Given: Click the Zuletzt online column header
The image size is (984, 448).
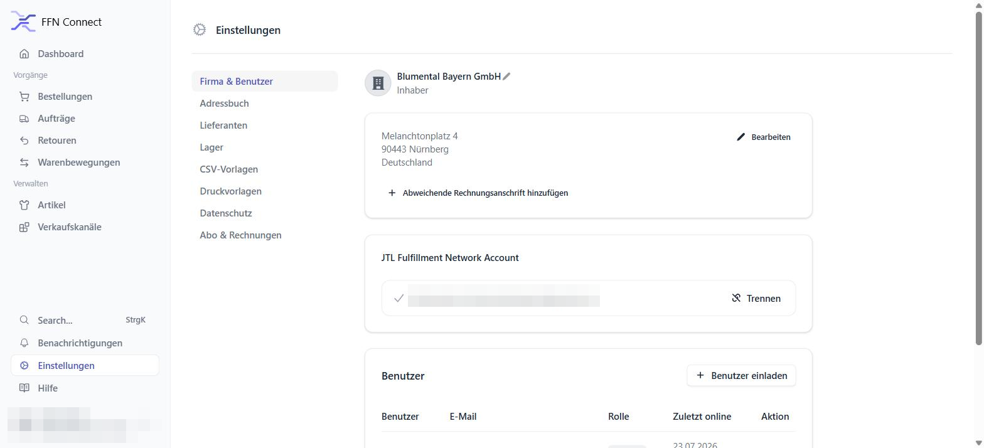Looking at the screenshot, I should click(702, 417).
